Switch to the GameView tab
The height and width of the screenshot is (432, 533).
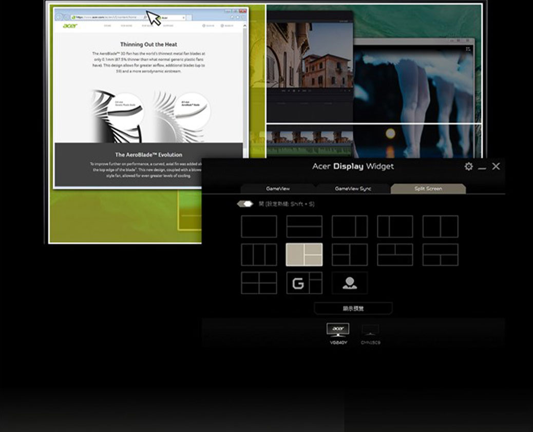278,189
